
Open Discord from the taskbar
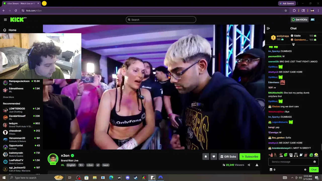tap(128, 178)
